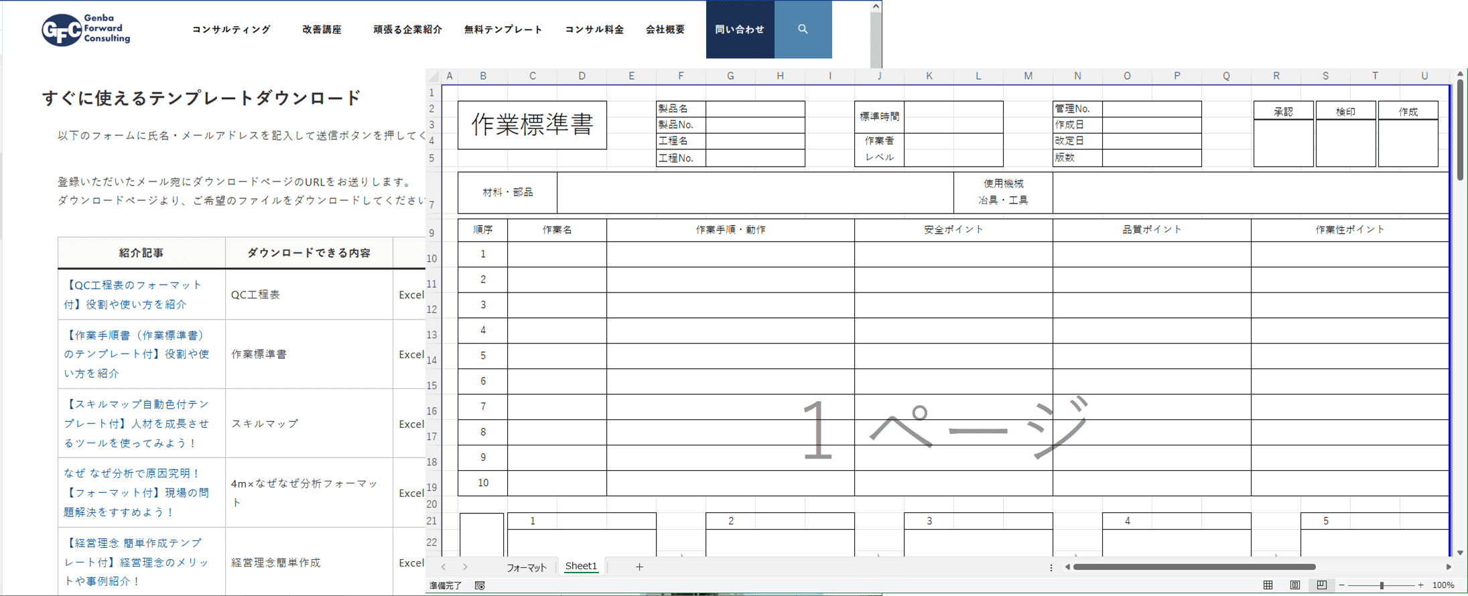Click the 検印 stamp box header
The height and width of the screenshot is (596, 1468).
coord(1345,112)
